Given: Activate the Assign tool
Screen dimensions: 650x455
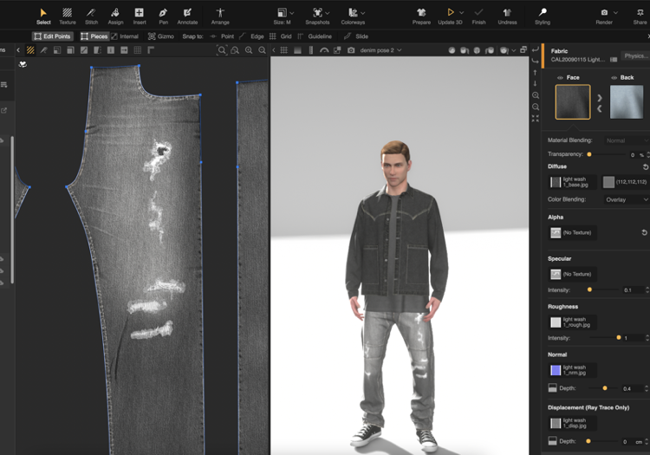Looking at the screenshot, I should click(x=115, y=16).
